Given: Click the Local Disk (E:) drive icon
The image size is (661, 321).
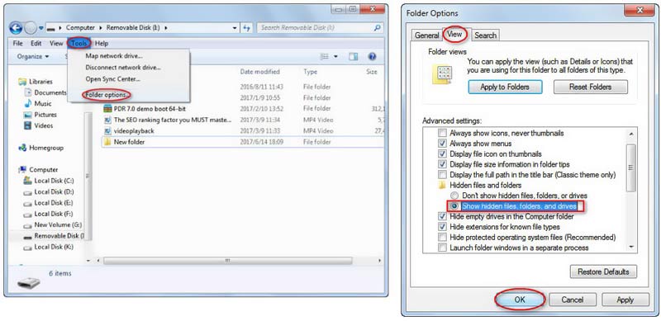Looking at the screenshot, I should [28, 203].
